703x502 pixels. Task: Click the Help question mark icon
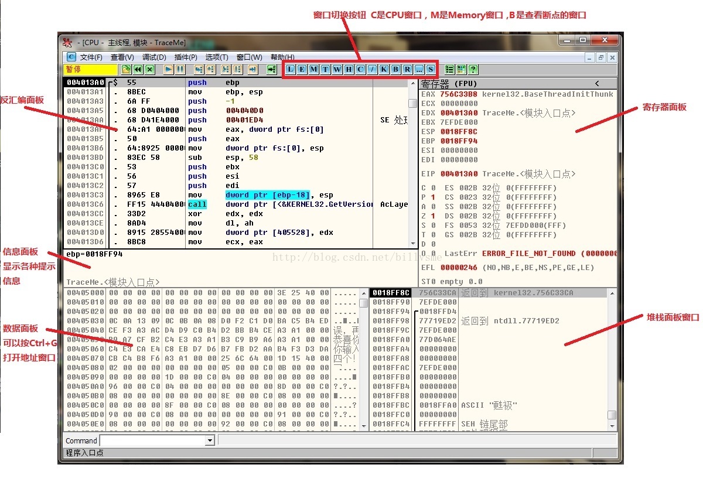pyautogui.click(x=473, y=69)
